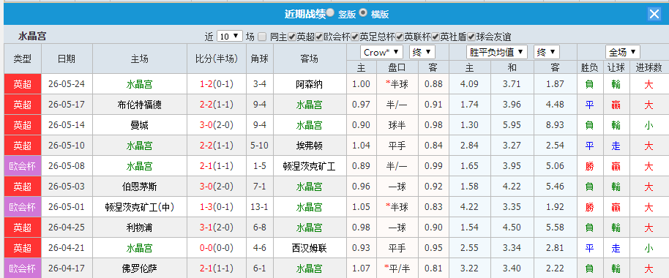
Task: Open the 终 dropdown next to 胜平负均值
Action: [x=547, y=53]
